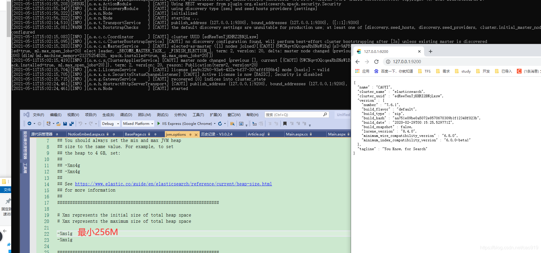The height and width of the screenshot is (253, 541).
Task: Open the 帮助(H) menu
Action: pos(252,115)
